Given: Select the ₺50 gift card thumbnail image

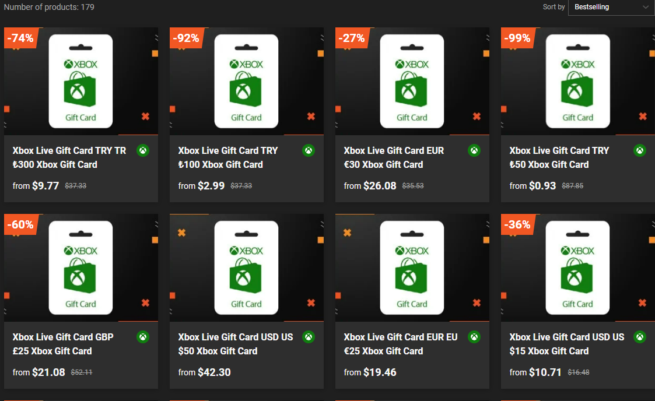Looking at the screenshot, I should click(x=577, y=82).
